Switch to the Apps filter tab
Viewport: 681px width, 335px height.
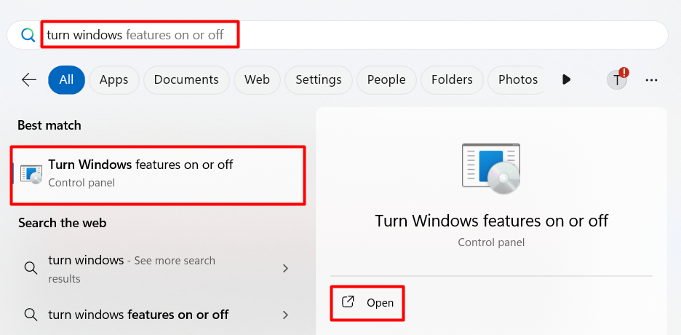(x=113, y=80)
